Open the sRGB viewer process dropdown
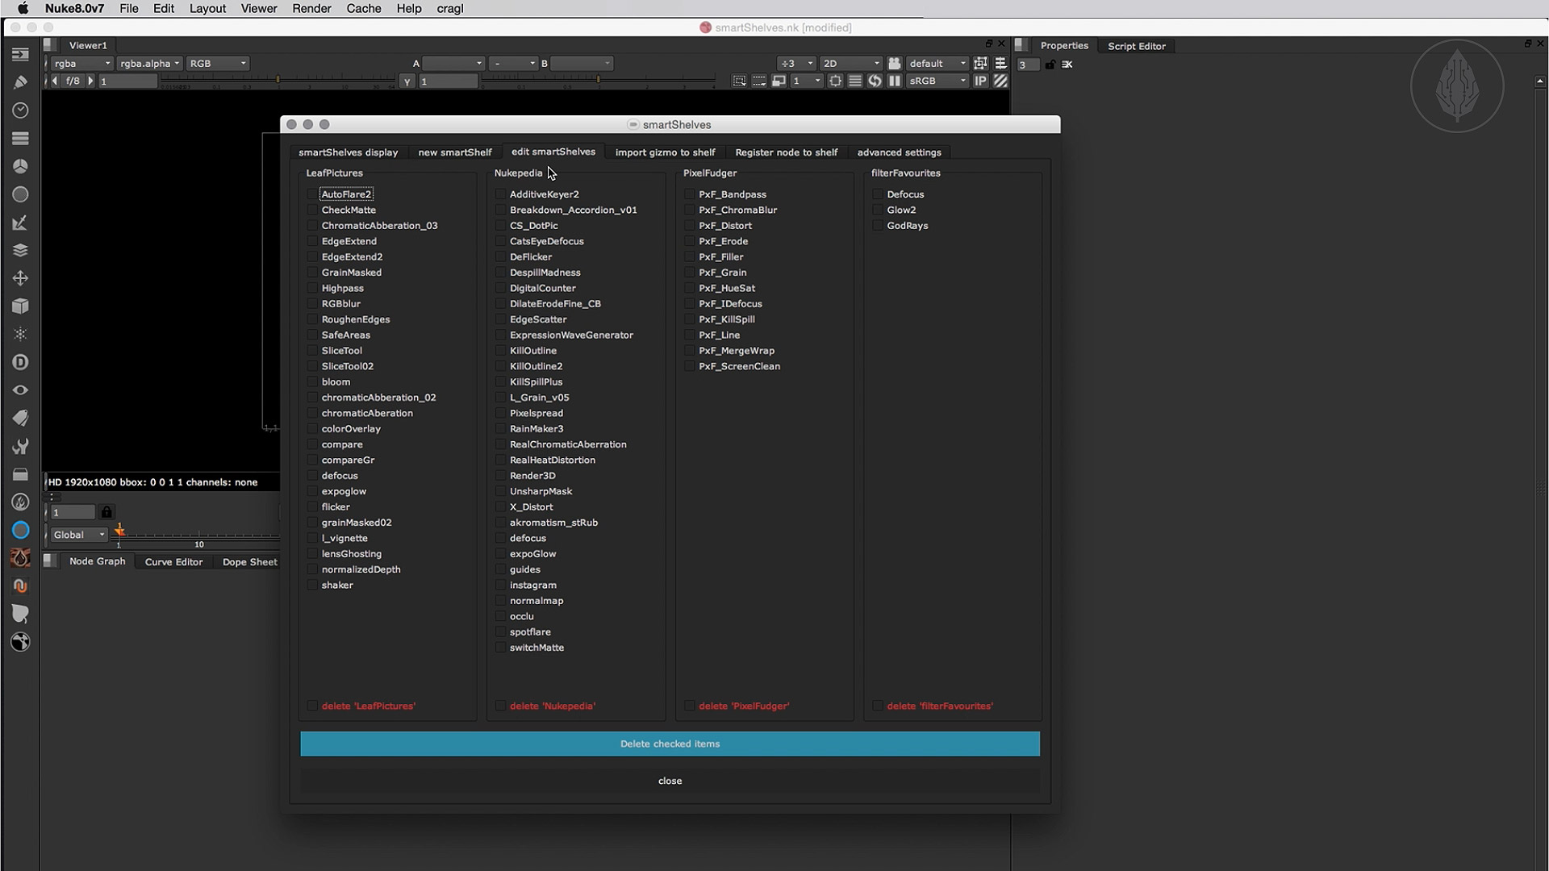The width and height of the screenshot is (1549, 871). click(x=937, y=81)
